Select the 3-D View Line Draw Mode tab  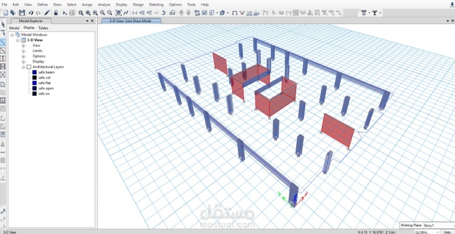pyautogui.click(x=130, y=21)
